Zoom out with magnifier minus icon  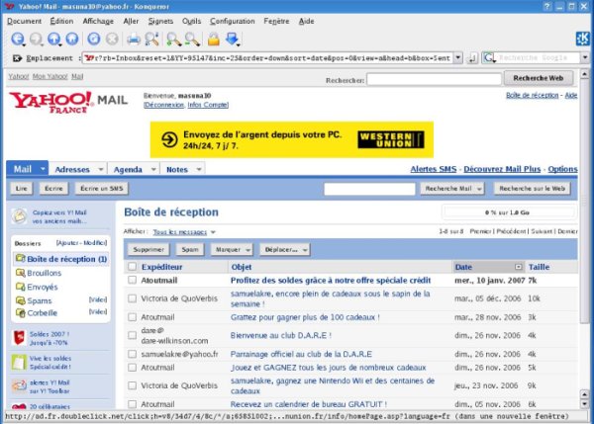(x=192, y=39)
